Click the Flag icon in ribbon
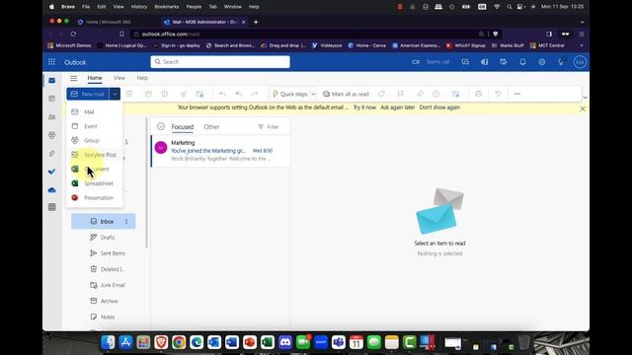The image size is (632, 355). pos(400,94)
